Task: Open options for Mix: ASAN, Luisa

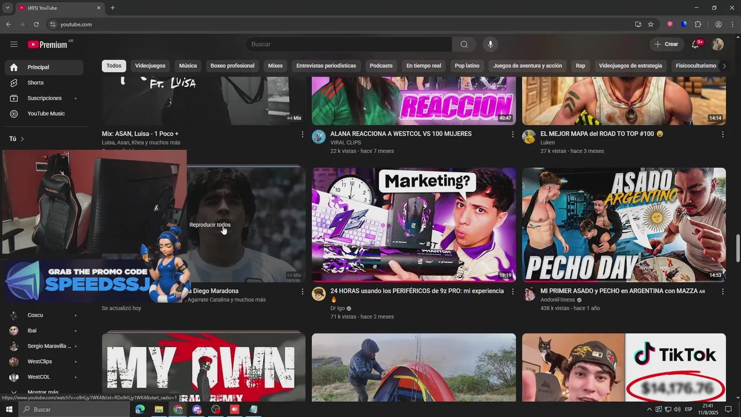Action: pyautogui.click(x=302, y=134)
